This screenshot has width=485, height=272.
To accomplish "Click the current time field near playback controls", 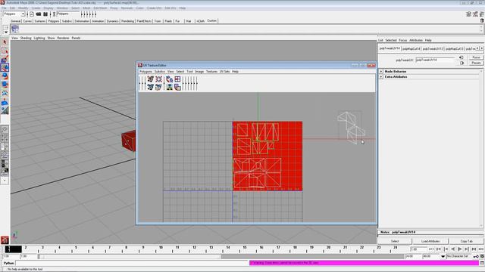I will pos(419,249).
